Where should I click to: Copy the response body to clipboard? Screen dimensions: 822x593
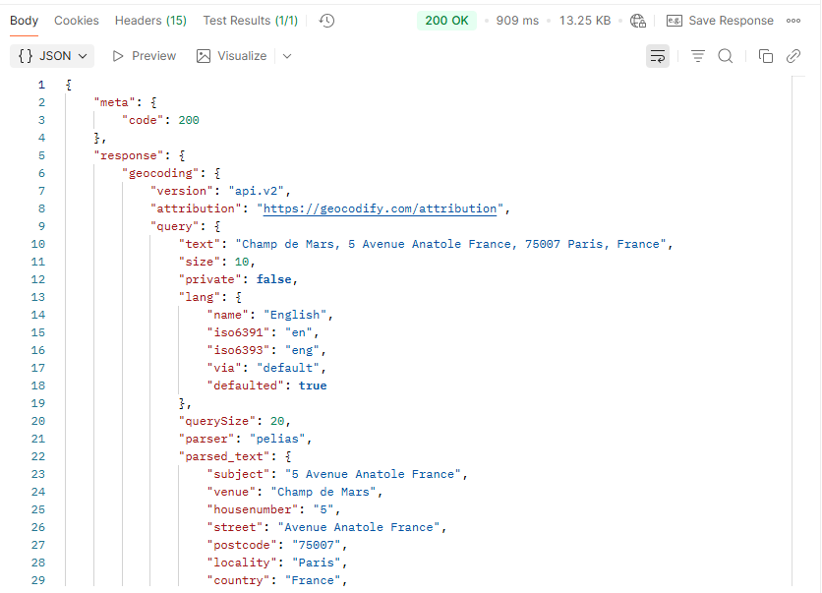tap(766, 56)
